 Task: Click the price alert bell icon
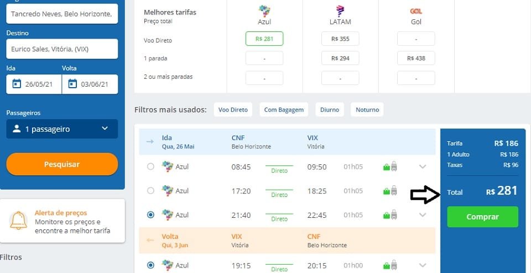click(19, 221)
